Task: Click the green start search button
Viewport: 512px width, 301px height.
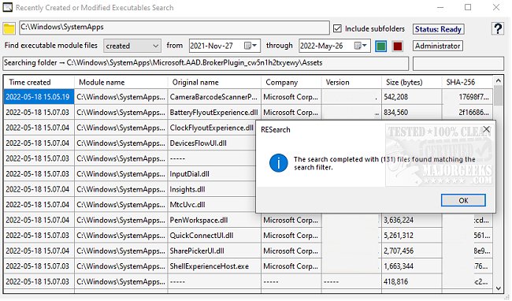Action: click(x=380, y=46)
